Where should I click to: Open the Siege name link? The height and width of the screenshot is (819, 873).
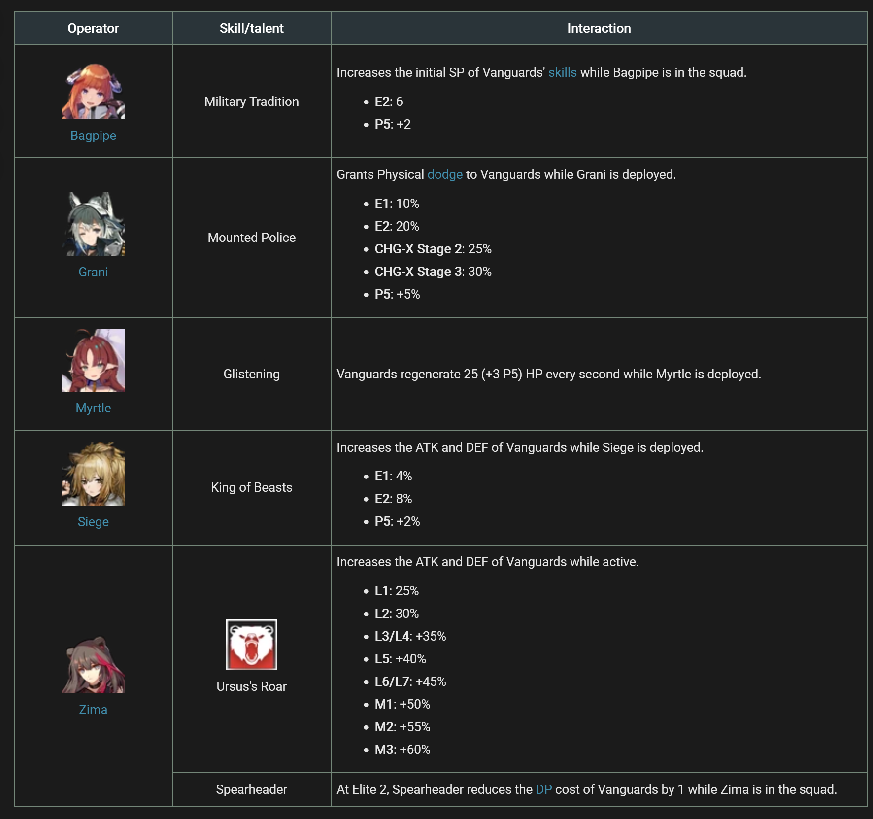tap(93, 522)
